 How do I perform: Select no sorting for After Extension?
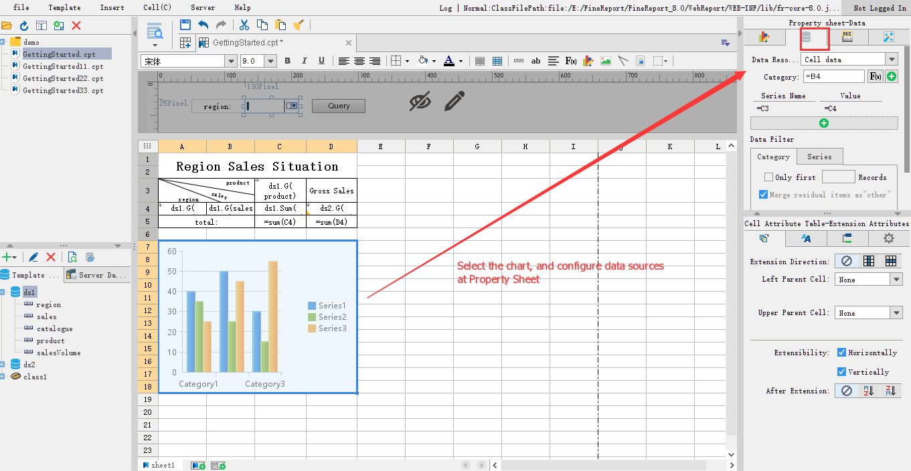tap(847, 391)
